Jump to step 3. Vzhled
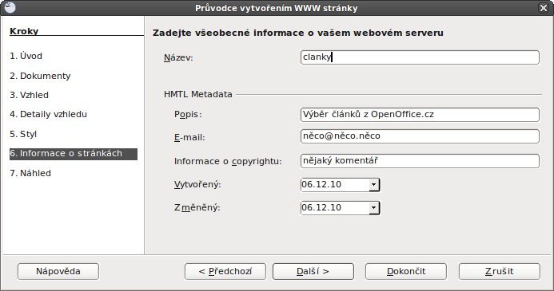This screenshot has height=291, width=554. point(29,95)
